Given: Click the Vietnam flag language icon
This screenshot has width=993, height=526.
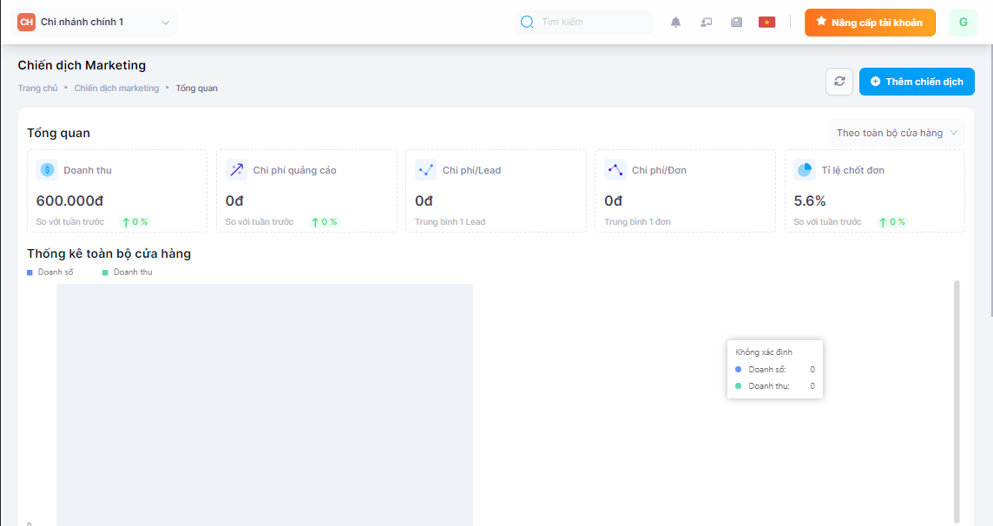Looking at the screenshot, I should [766, 23].
